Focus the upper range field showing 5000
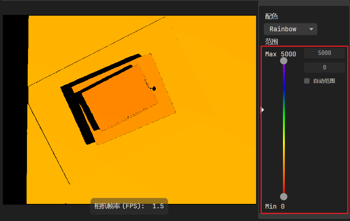The width and height of the screenshot is (350, 221). [324, 53]
